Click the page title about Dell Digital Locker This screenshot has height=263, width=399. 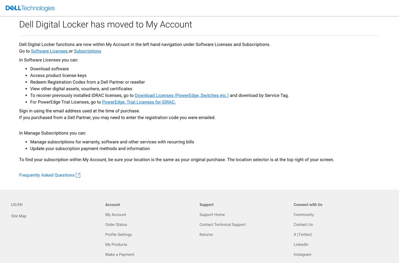(106, 25)
